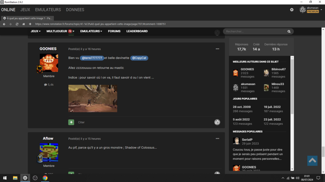Open the hint image thumbnail in post
Viewport: 325px width, 182px height.
[x=93, y=98]
